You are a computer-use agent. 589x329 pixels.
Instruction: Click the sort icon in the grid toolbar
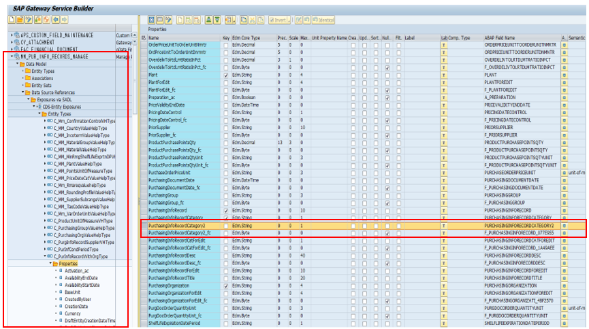[208, 20]
